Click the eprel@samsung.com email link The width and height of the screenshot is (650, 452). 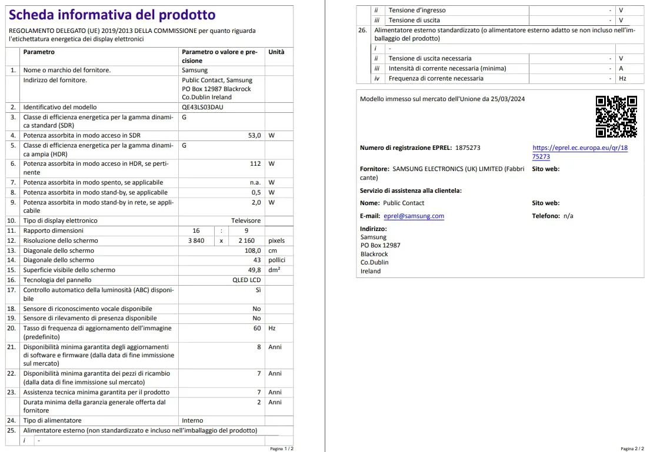(x=414, y=216)
